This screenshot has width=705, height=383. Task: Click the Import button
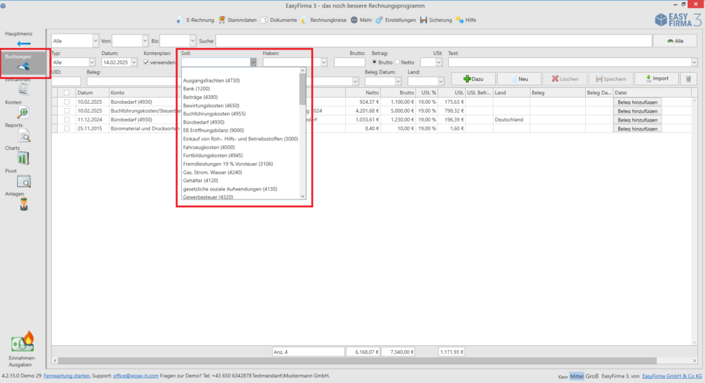[x=657, y=78]
